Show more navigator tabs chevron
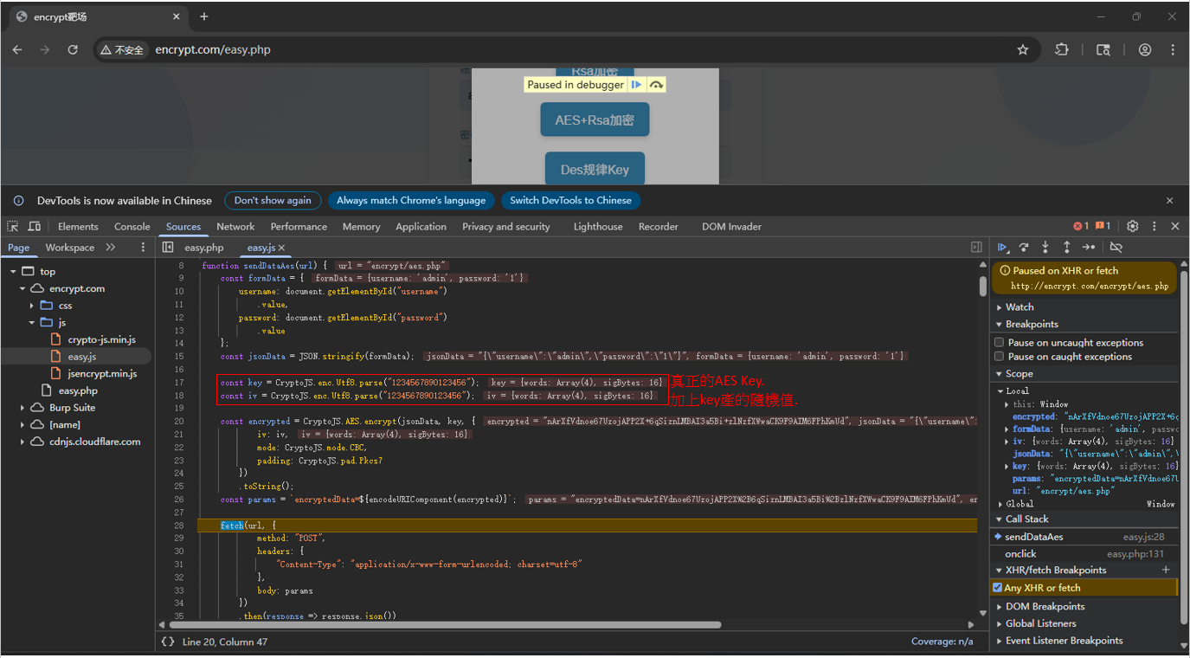Image resolution: width=1190 pixels, height=658 pixels. click(x=111, y=248)
